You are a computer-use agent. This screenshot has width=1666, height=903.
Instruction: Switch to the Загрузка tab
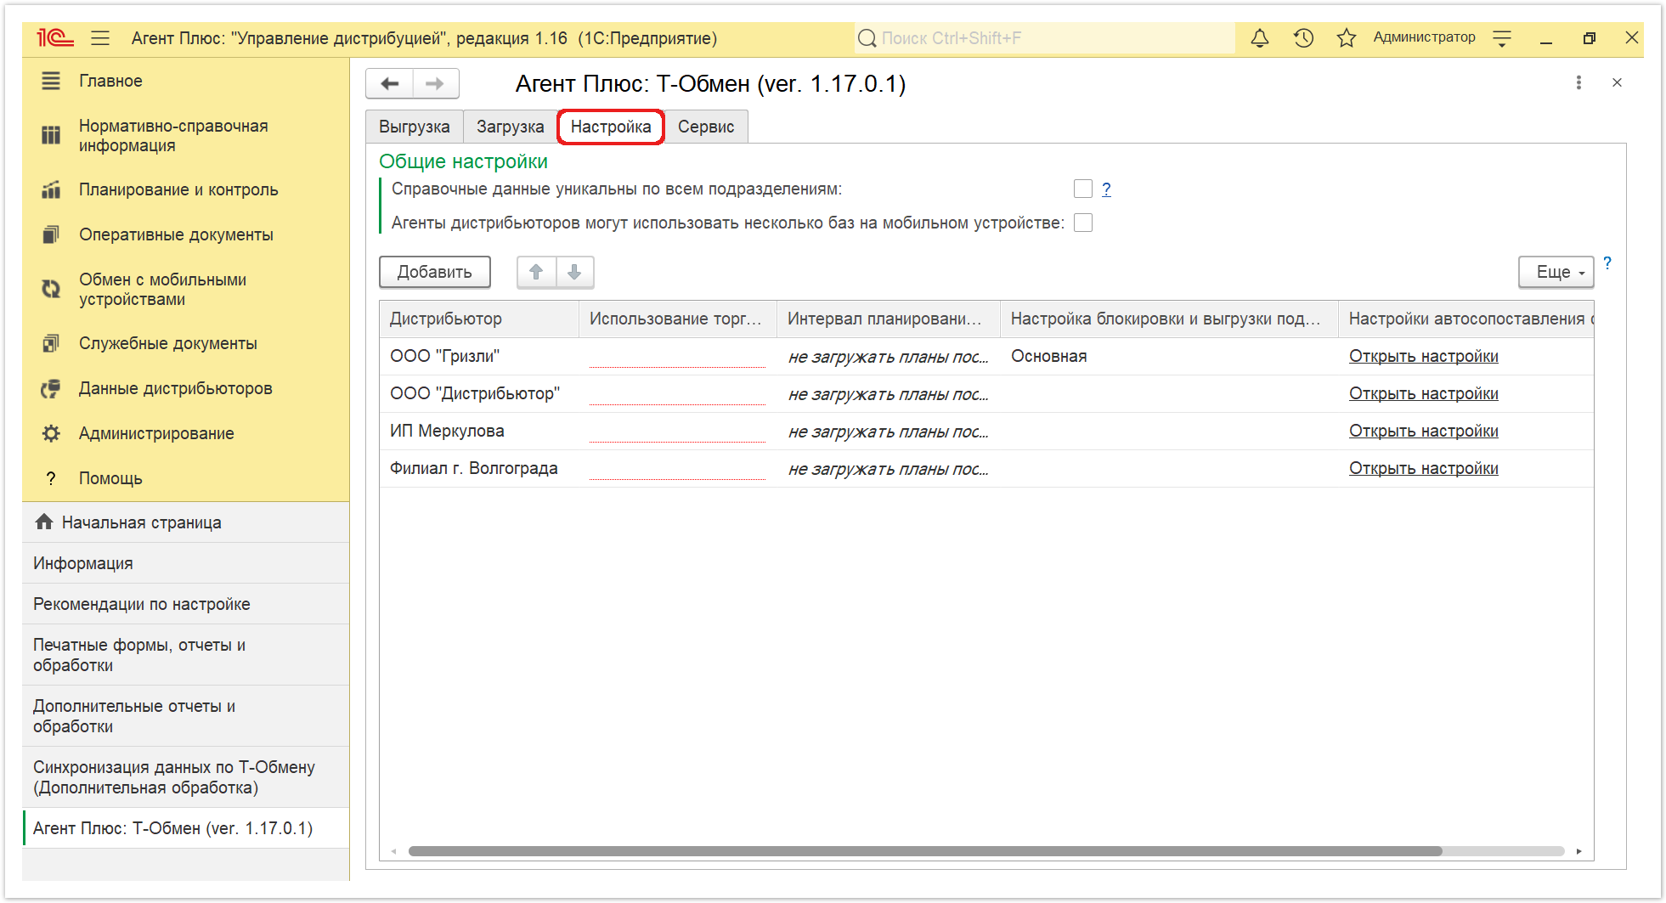point(510,127)
